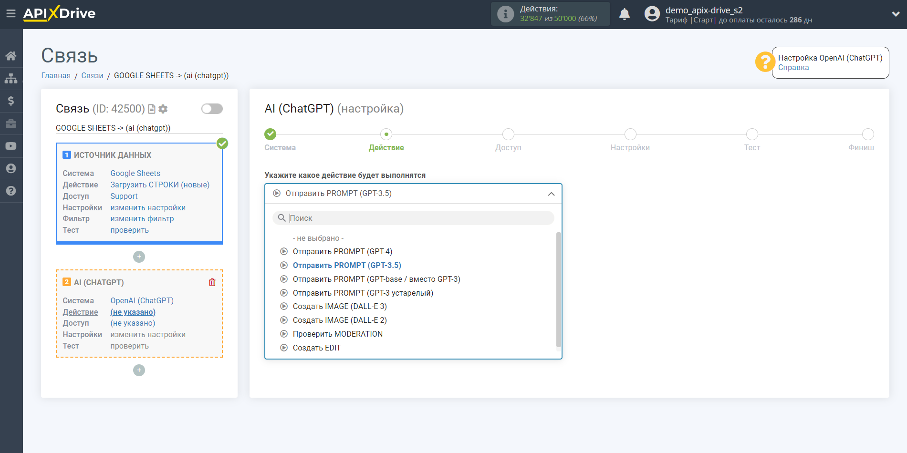Click изменить настройки in data source block
The image size is (907, 453).
point(148,208)
